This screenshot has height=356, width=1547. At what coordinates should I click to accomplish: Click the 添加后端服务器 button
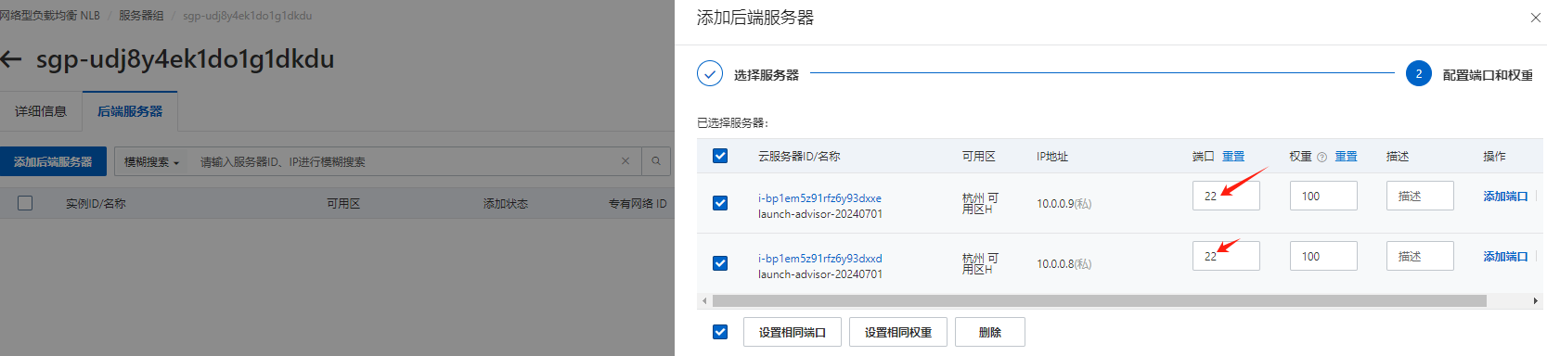coord(53,161)
